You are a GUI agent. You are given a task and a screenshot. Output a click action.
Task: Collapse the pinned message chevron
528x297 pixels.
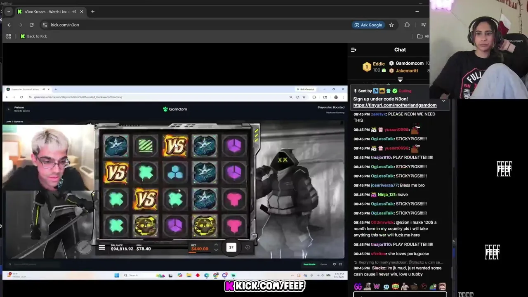click(443, 101)
